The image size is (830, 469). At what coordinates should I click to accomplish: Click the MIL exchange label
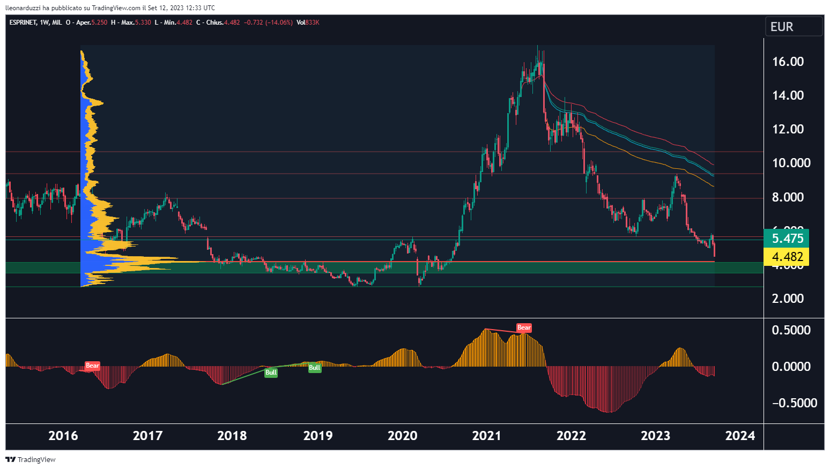pos(57,23)
